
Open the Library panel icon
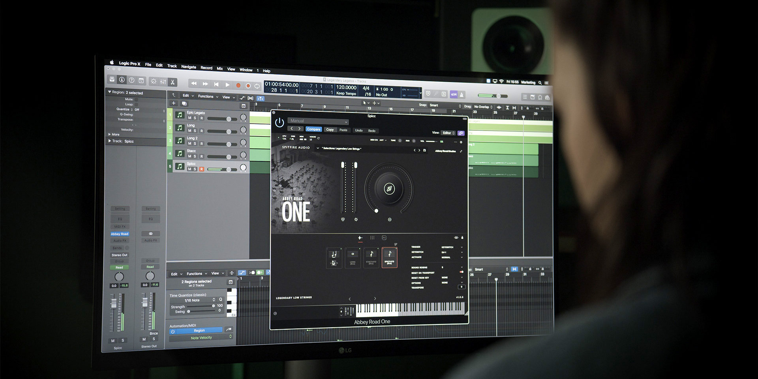112,79
